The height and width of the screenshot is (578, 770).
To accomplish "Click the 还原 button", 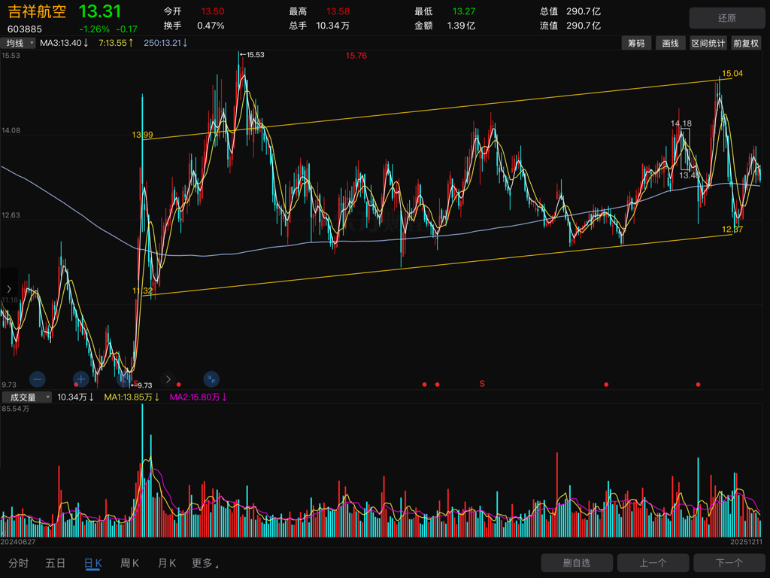I will point(727,18).
